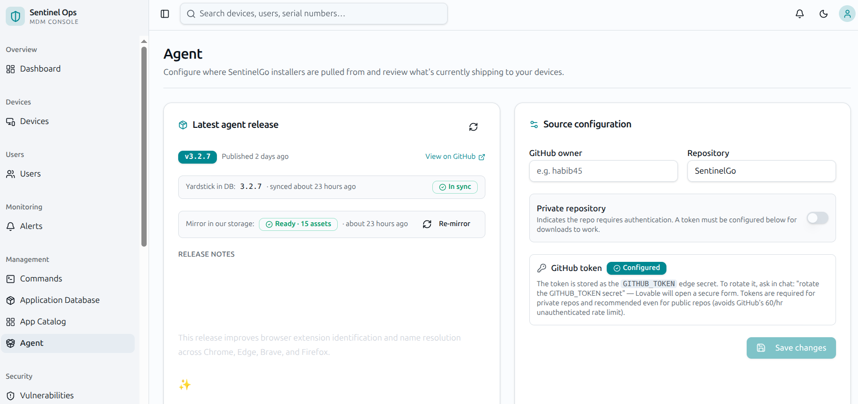This screenshot has height=404, width=858.
Task: Click the v3.2.7 version badge
Action: (197, 157)
